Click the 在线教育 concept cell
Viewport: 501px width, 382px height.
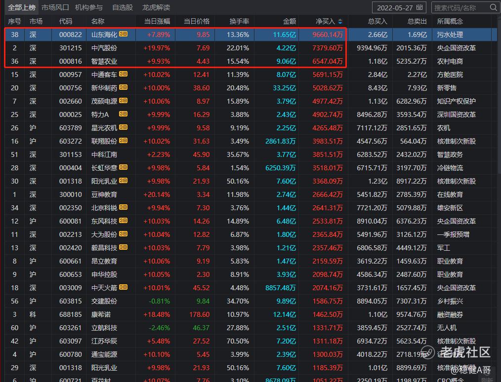click(450, 194)
